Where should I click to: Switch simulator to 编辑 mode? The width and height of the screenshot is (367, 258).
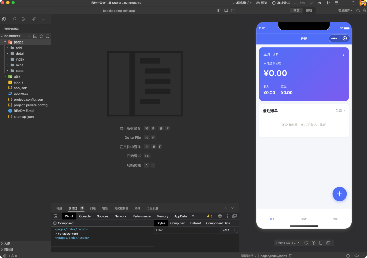pyautogui.click(x=309, y=11)
